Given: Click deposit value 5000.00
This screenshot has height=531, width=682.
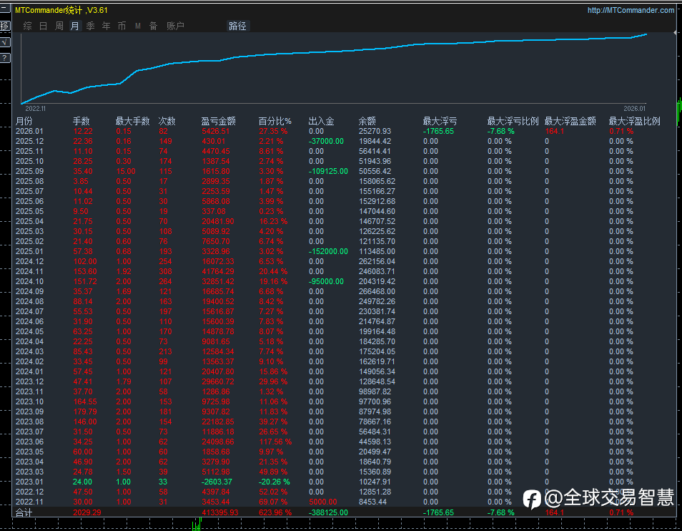Looking at the screenshot, I should point(322,502).
